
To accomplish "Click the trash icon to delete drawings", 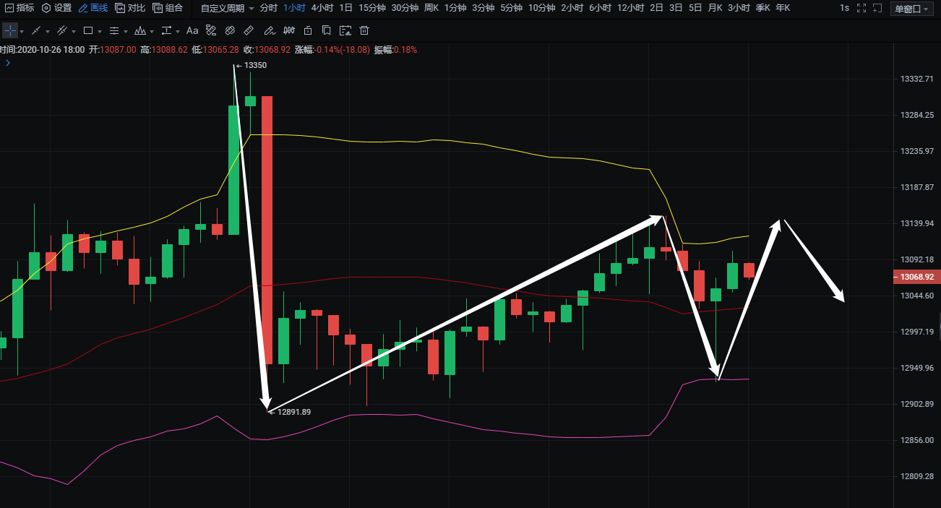I will click(x=364, y=31).
